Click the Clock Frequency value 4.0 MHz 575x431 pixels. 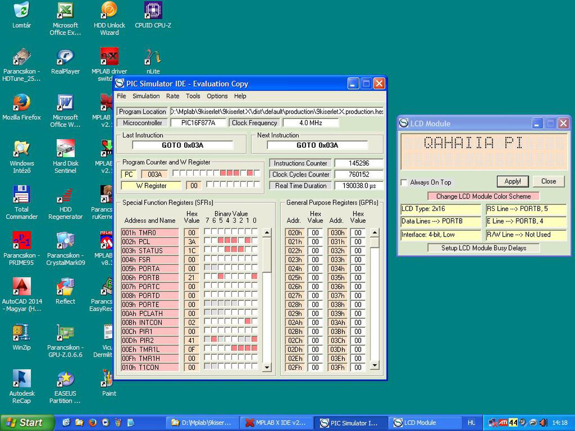310,123
